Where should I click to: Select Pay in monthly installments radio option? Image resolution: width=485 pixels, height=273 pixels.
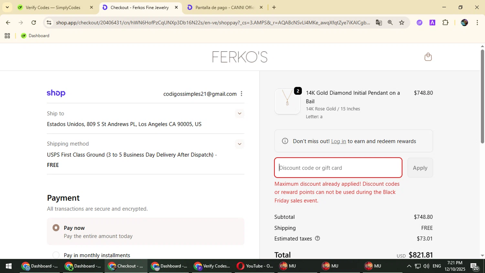56,255
